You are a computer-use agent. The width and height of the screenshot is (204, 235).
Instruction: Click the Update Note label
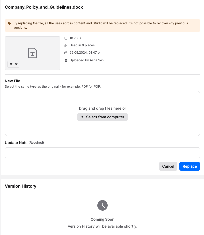[x=16, y=143]
